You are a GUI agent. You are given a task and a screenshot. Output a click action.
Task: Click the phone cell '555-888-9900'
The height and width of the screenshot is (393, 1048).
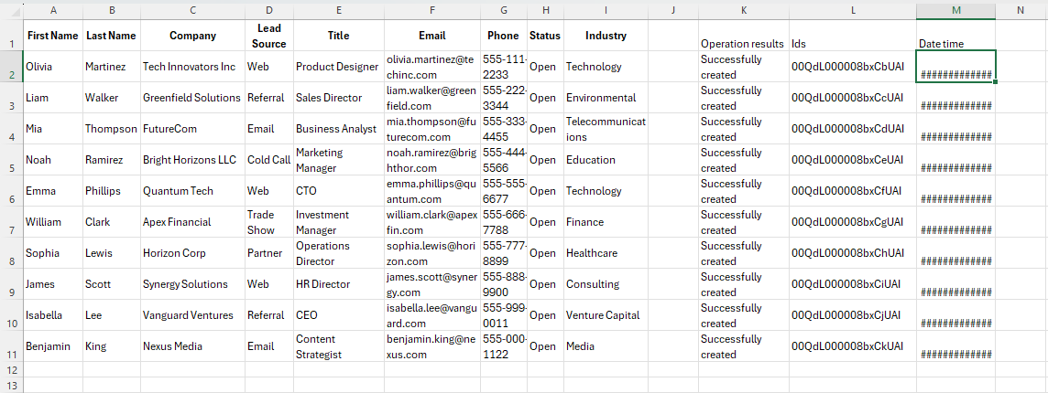503,284
